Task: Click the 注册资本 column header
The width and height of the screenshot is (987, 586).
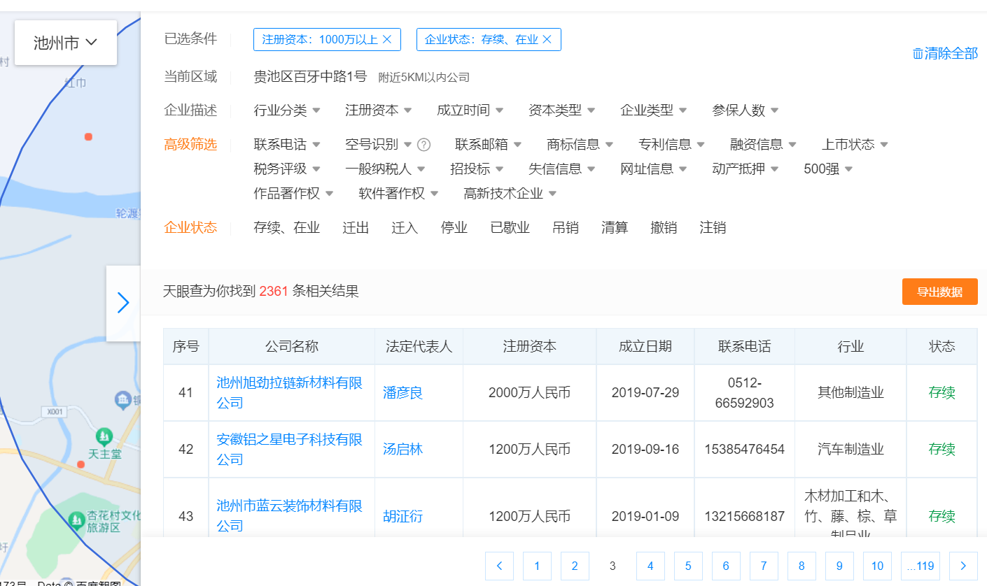Action: (530, 346)
